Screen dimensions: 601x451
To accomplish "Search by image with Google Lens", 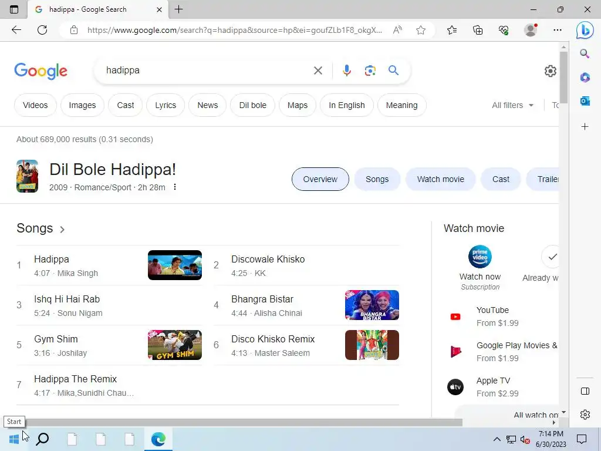I will [370, 70].
